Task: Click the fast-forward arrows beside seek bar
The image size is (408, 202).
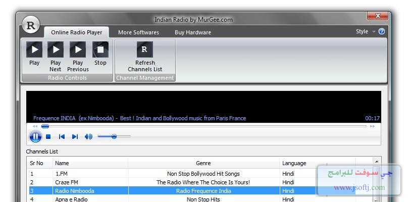Action: [x=372, y=126]
